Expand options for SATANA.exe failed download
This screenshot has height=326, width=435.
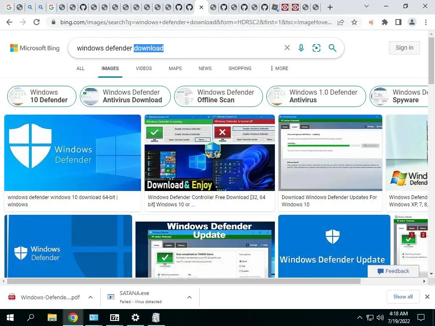[189, 297]
